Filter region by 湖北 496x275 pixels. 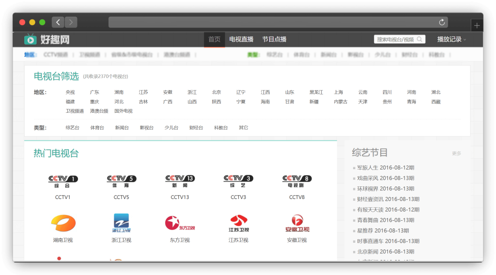click(x=436, y=92)
